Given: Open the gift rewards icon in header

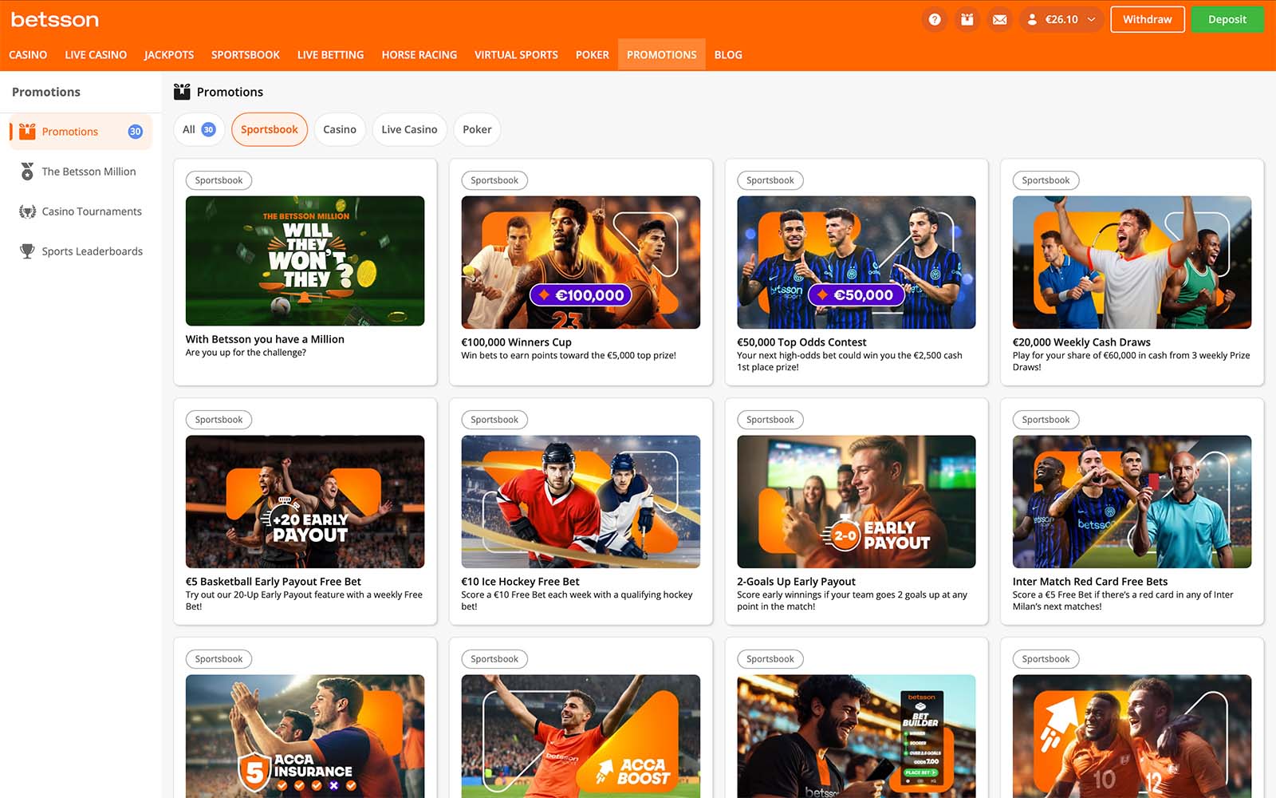Looking at the screenshot, I should pos(967,20).
